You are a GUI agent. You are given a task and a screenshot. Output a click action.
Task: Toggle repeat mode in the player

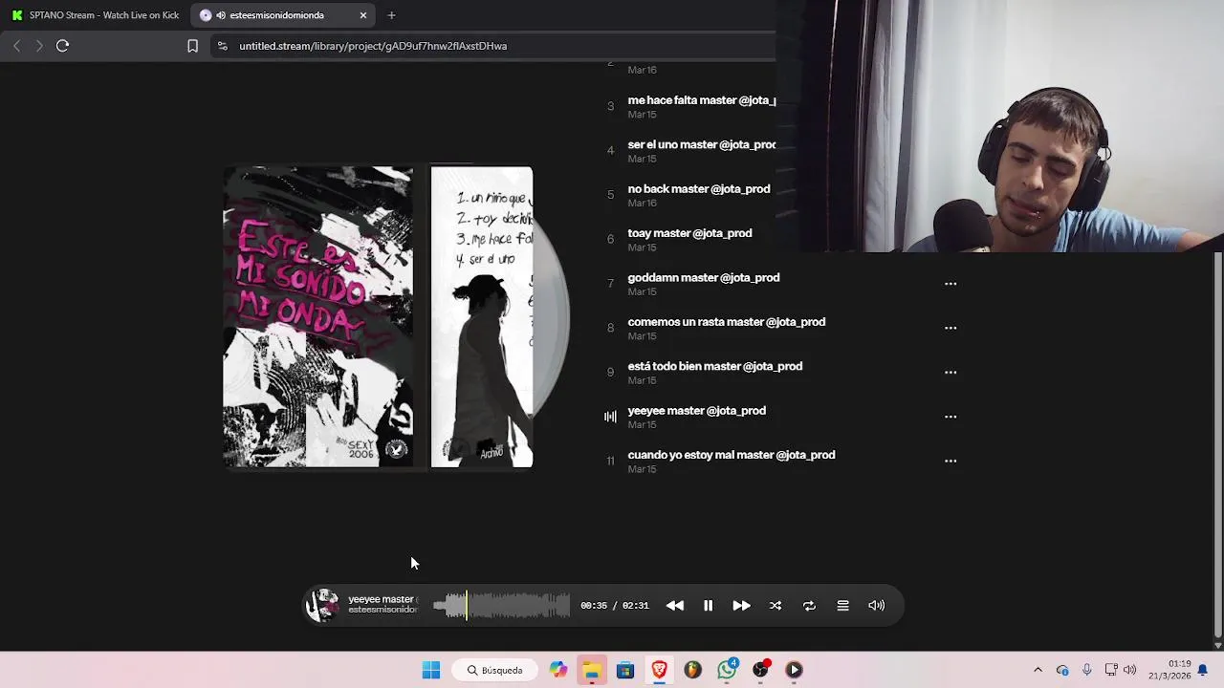(x=809, y=606)
